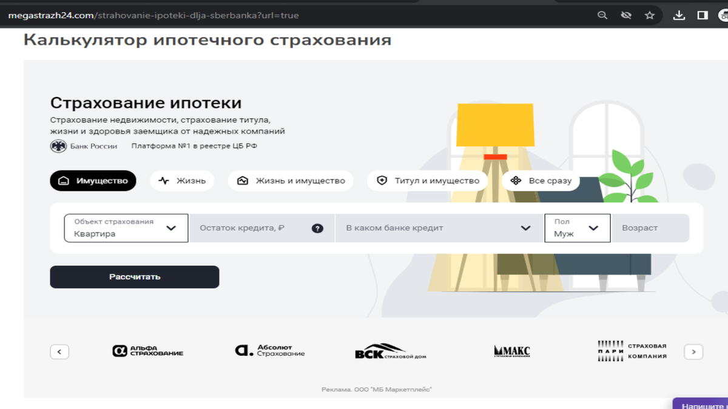Click the pulse icon on Жизнь tab

click(164, 181)
